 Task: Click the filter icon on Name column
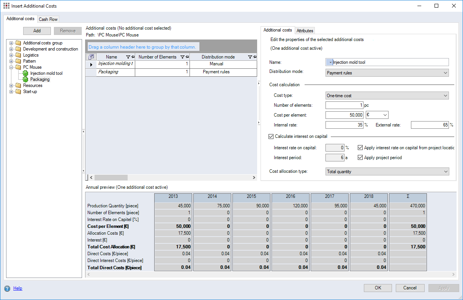(127, 57)
